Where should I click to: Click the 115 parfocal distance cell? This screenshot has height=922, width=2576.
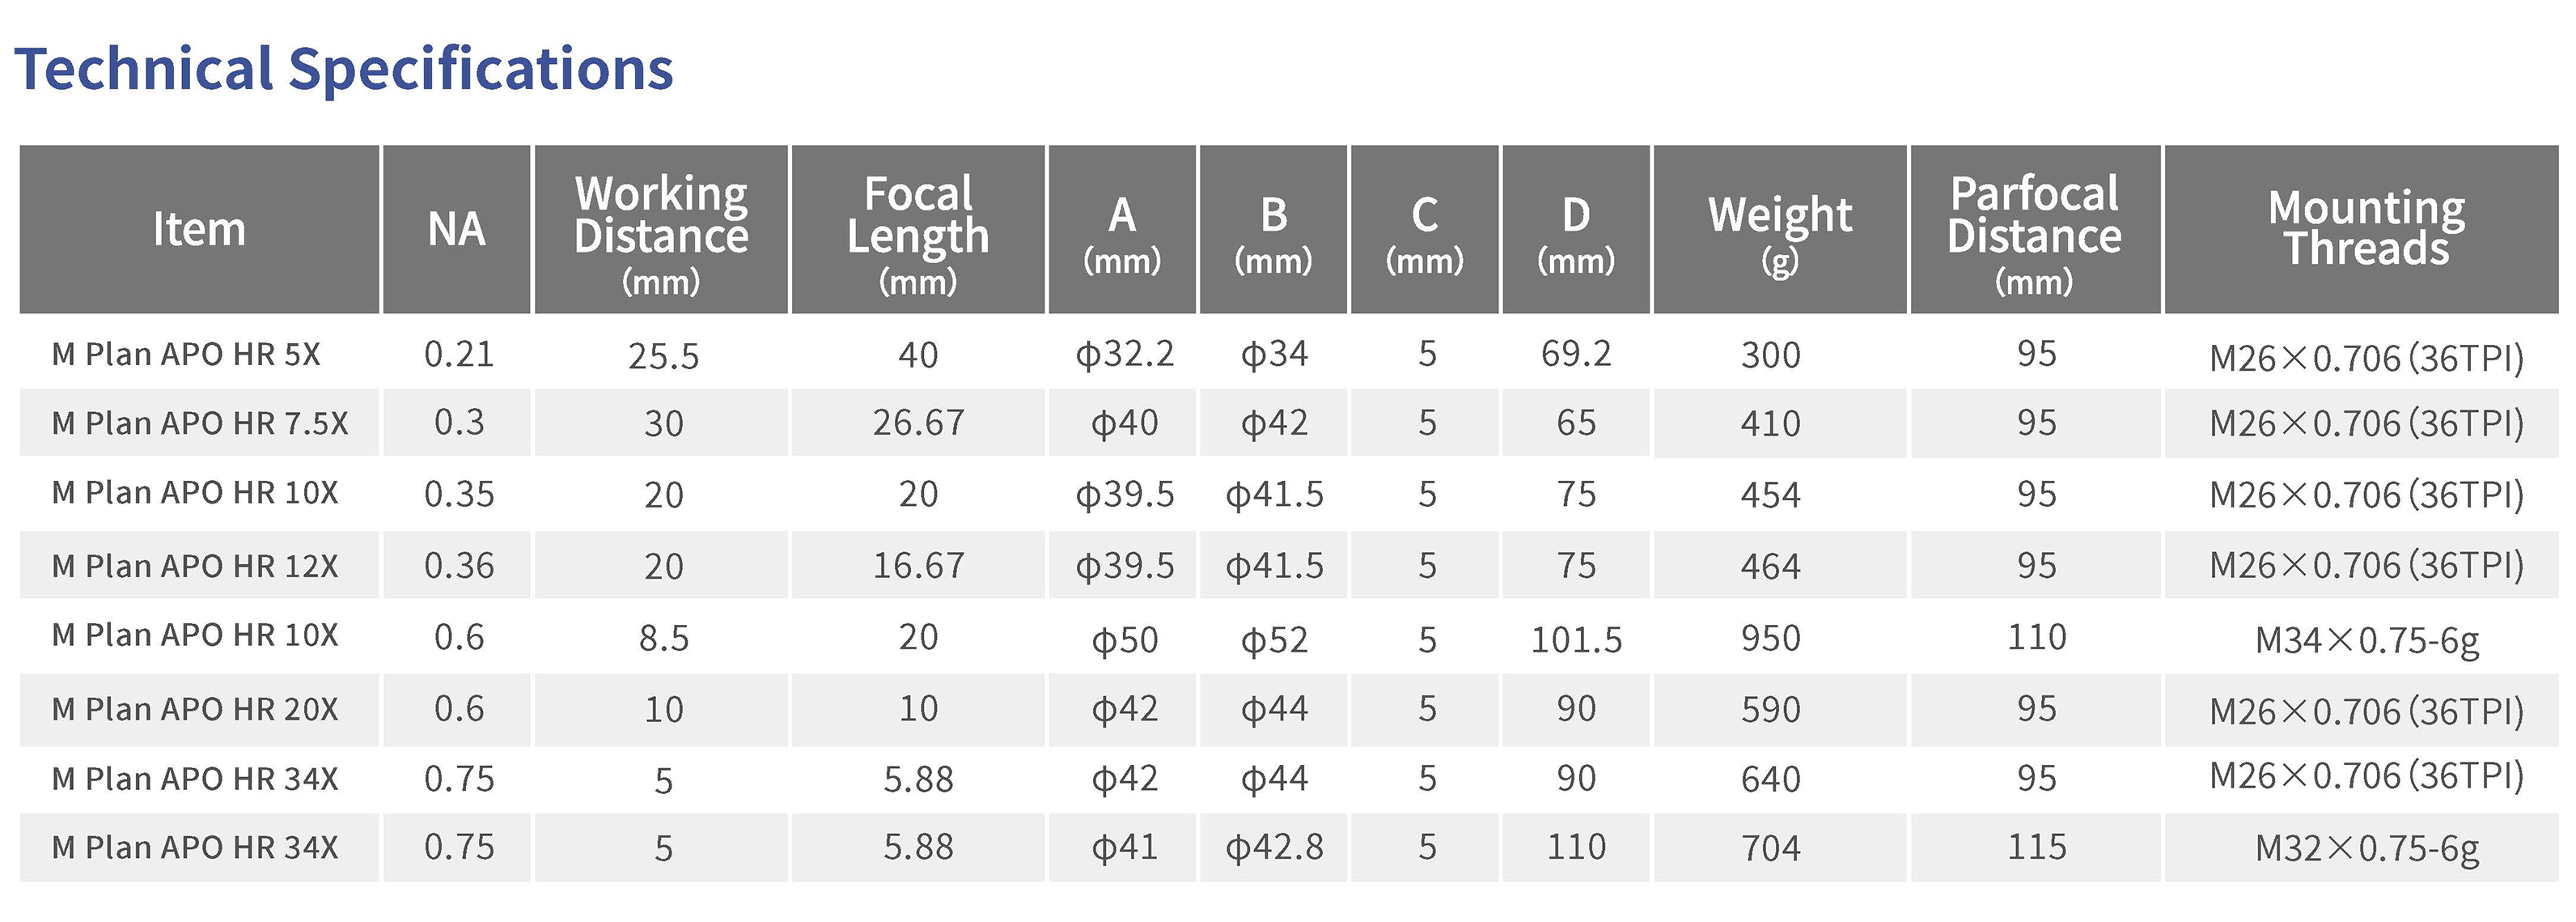[x=2036, y=847]
